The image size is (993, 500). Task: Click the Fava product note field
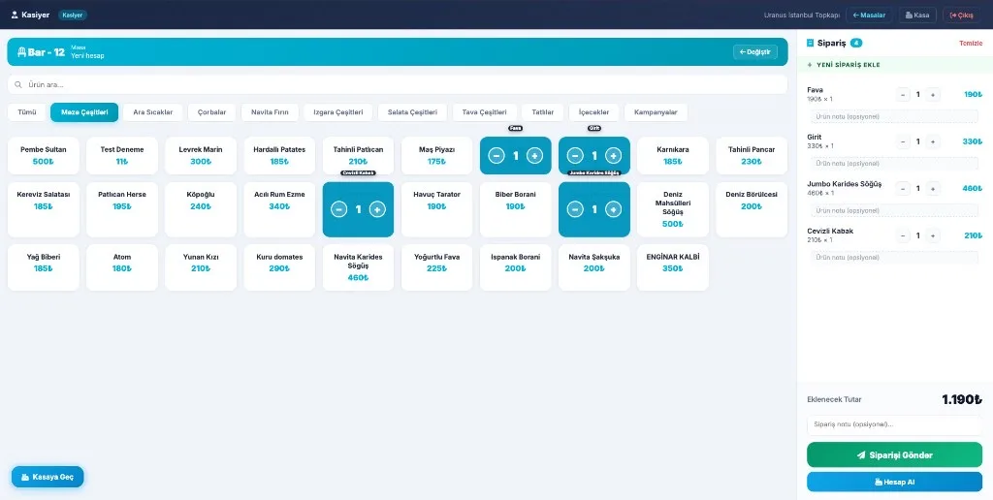(895, 116)
